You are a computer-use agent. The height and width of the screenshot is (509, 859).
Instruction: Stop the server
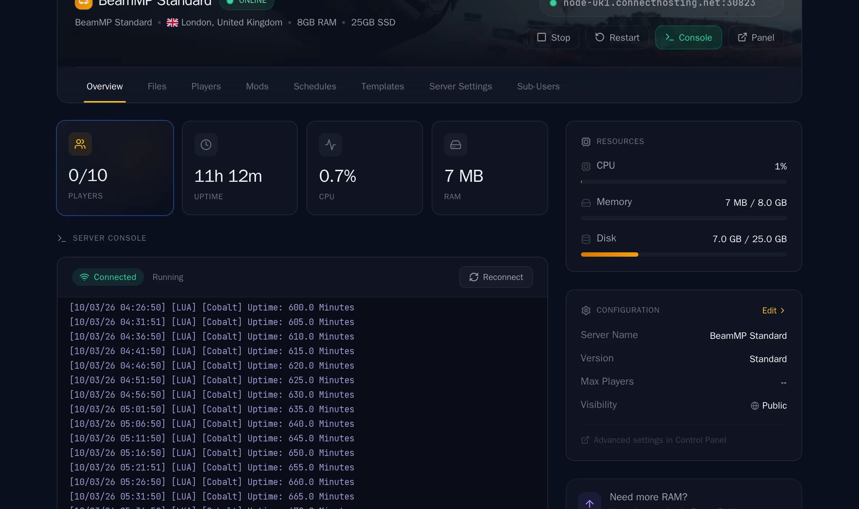pyautogui.click(x=553, y=37)
